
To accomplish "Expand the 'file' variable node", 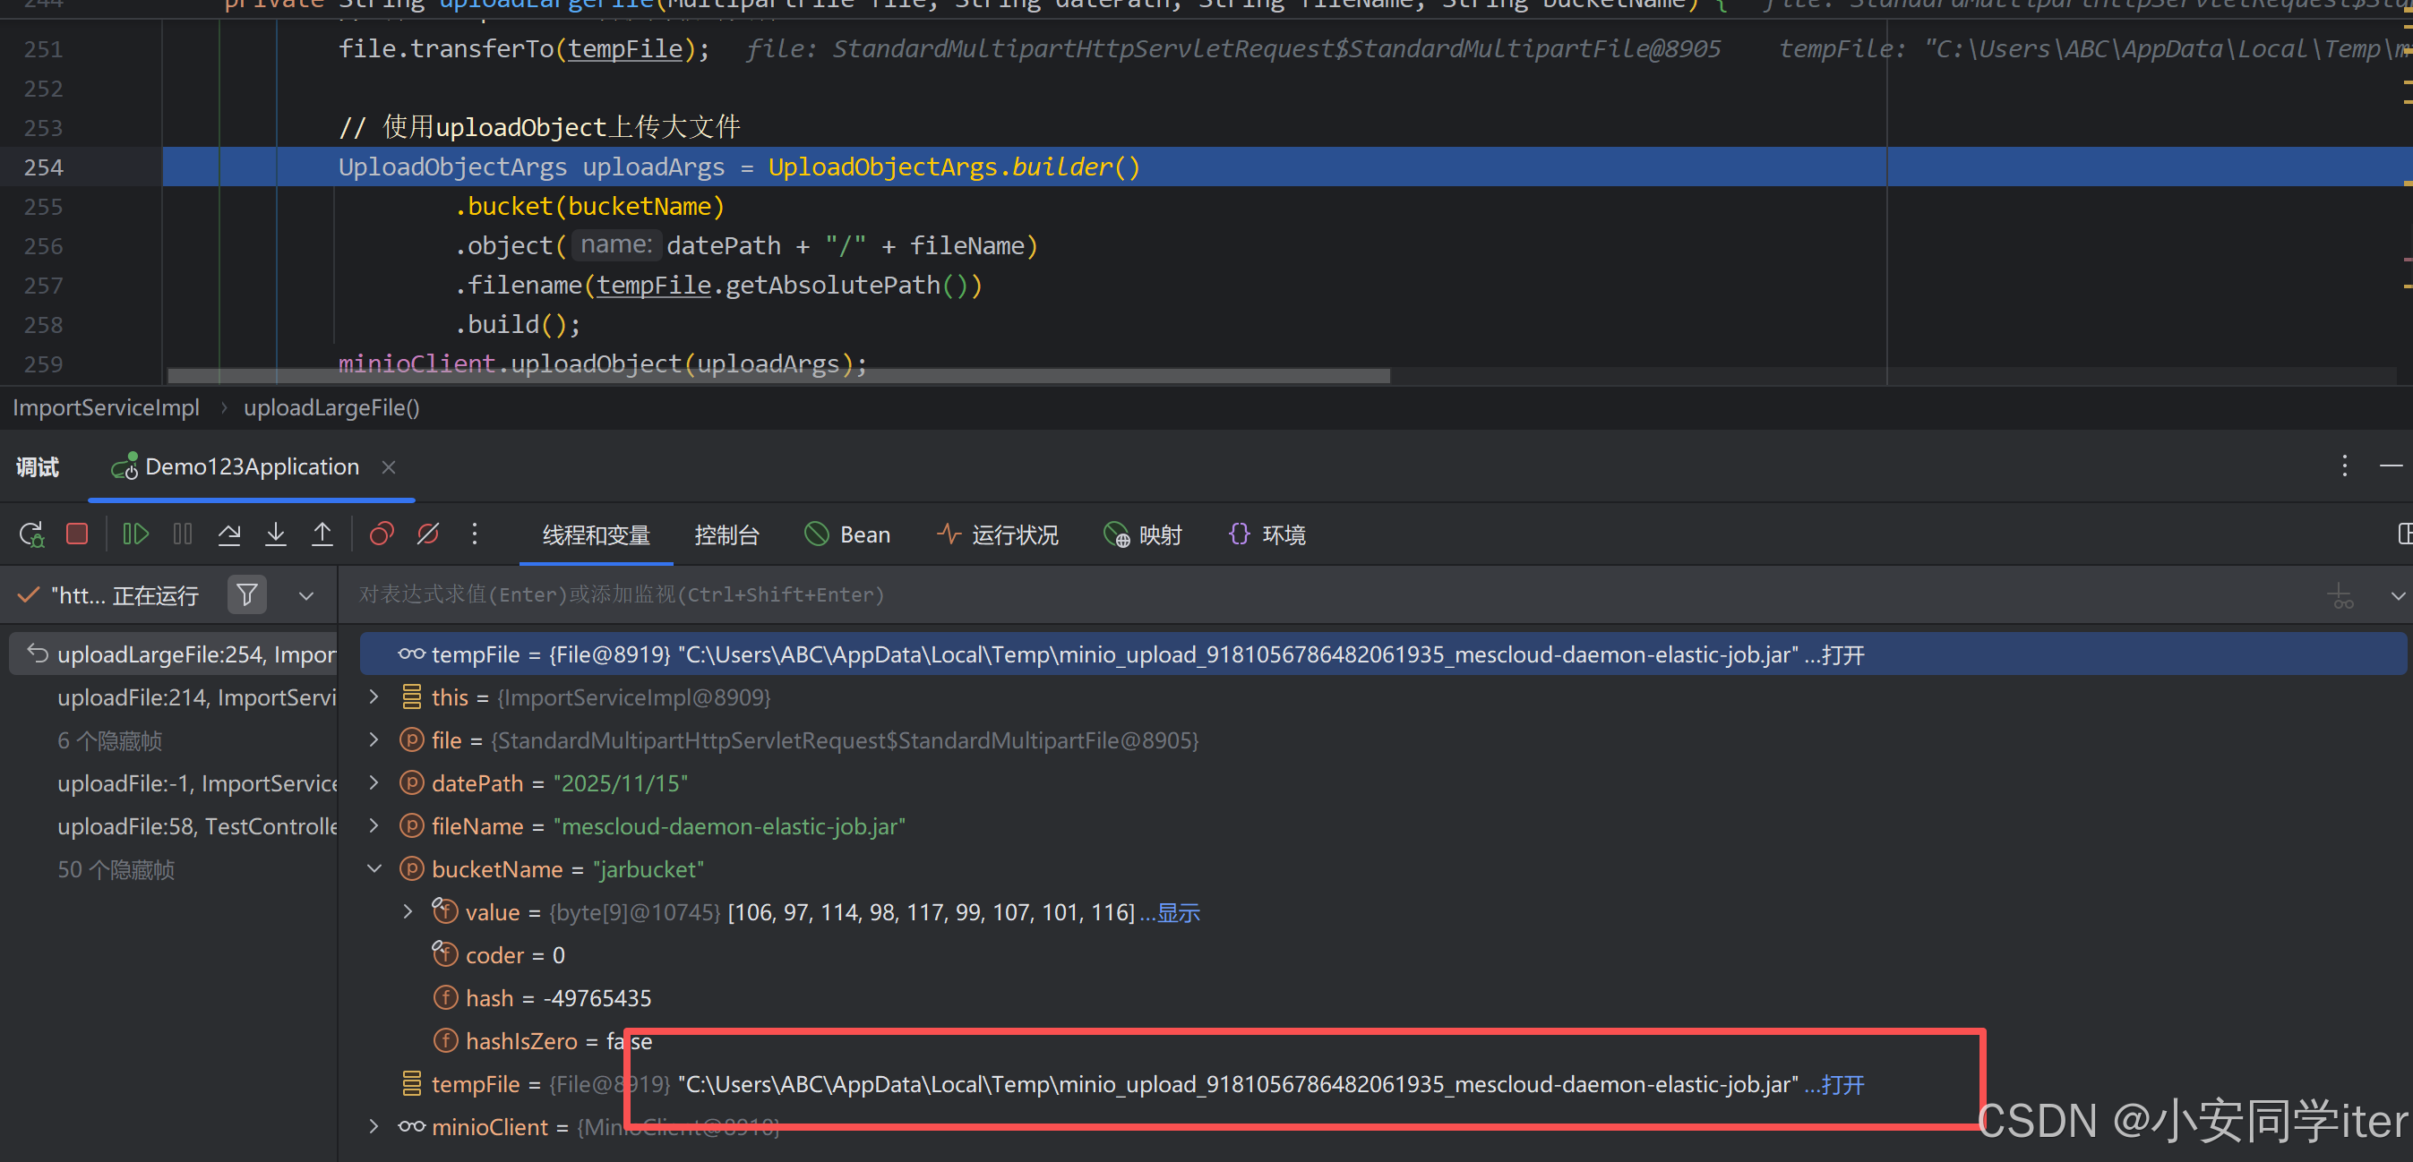I will 374,739.
